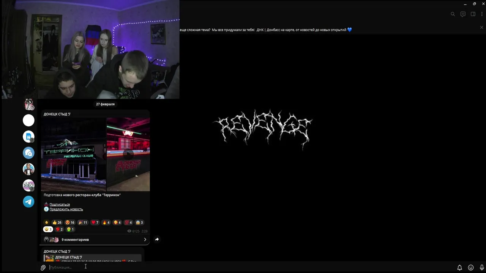The height and width of the screenshot is (273, 486).
Task: Open the Telegram logo avatar chat
Action: tap(28, 202)
